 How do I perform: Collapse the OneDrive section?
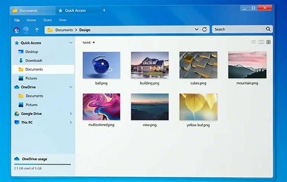tap(71, 87)
